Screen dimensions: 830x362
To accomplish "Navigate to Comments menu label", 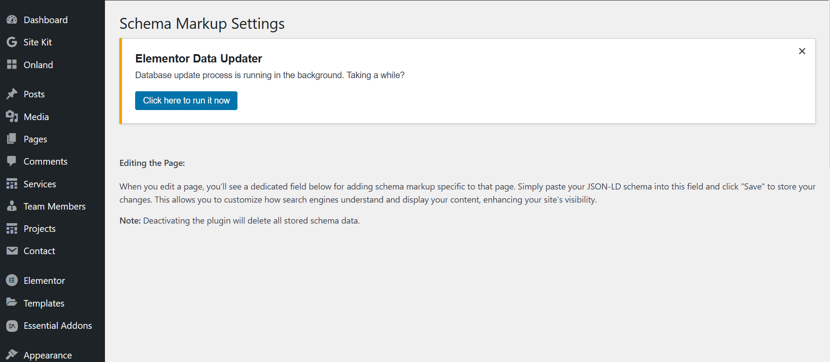I will [45, 162].
